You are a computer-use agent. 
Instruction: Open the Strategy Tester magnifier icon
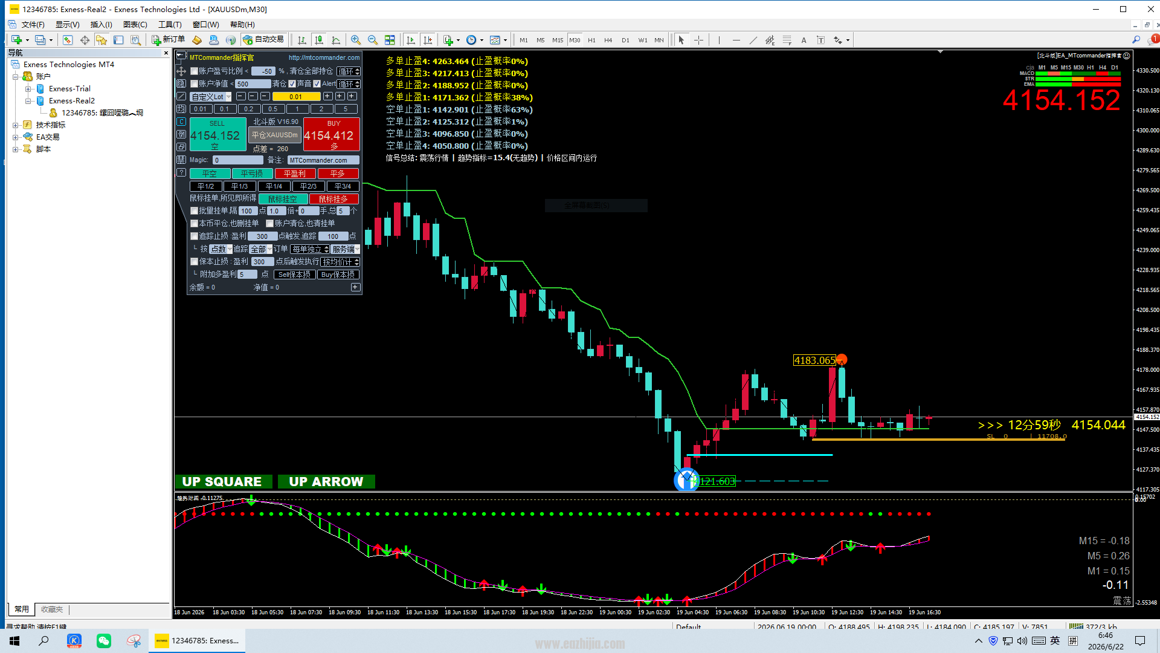coord(136,40)
